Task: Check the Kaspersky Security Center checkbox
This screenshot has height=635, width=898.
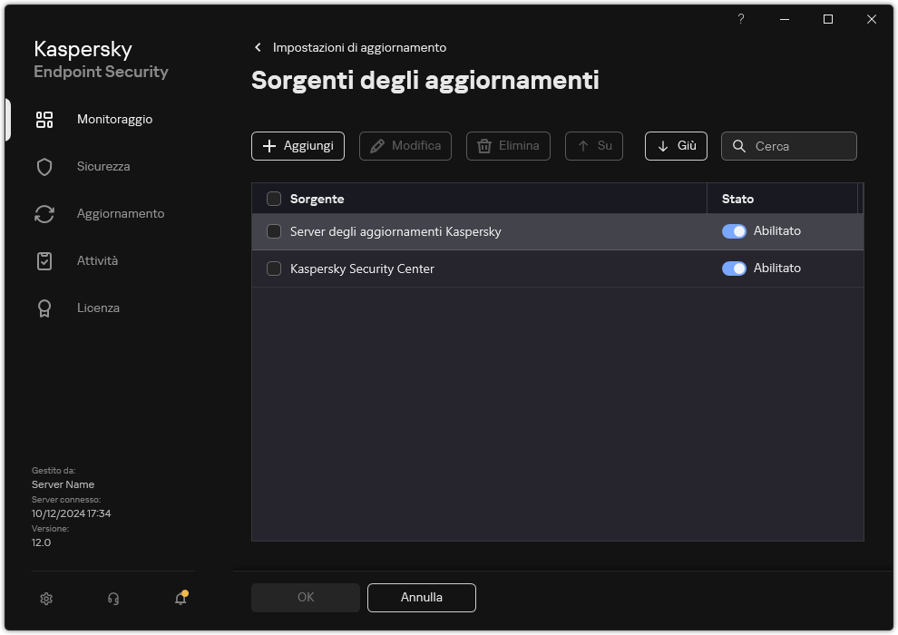Action: (274, 269)
